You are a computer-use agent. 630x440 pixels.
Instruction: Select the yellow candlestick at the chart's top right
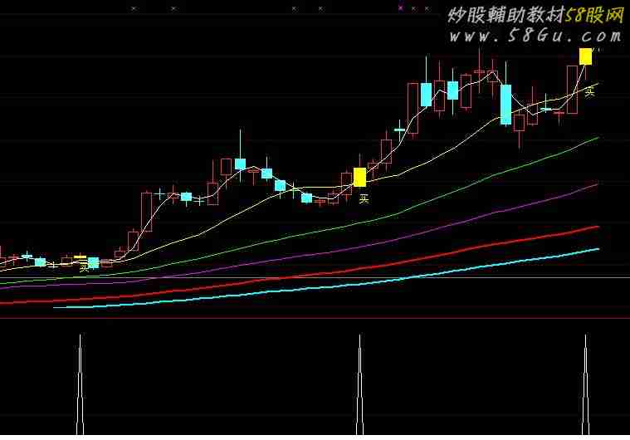click(585, 56)
